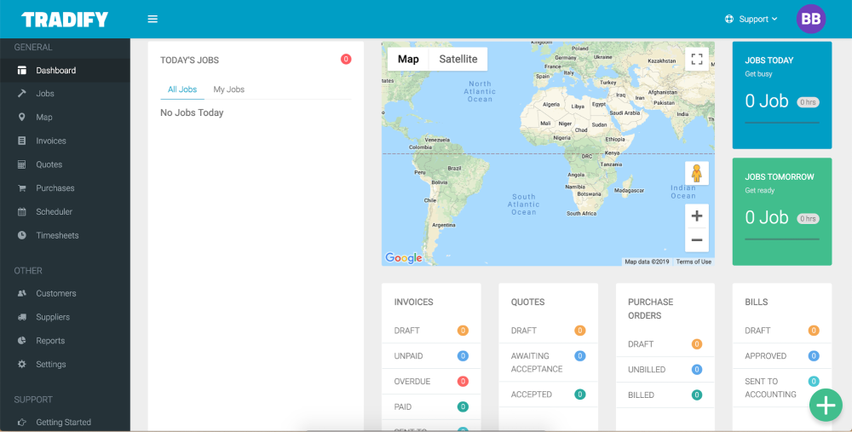The image size is (852, 432).
Task: Click the Customers people icon
Action: pos(22,293)
